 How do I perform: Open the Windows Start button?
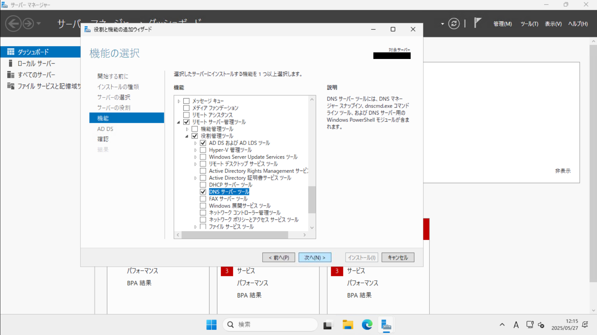211,325
